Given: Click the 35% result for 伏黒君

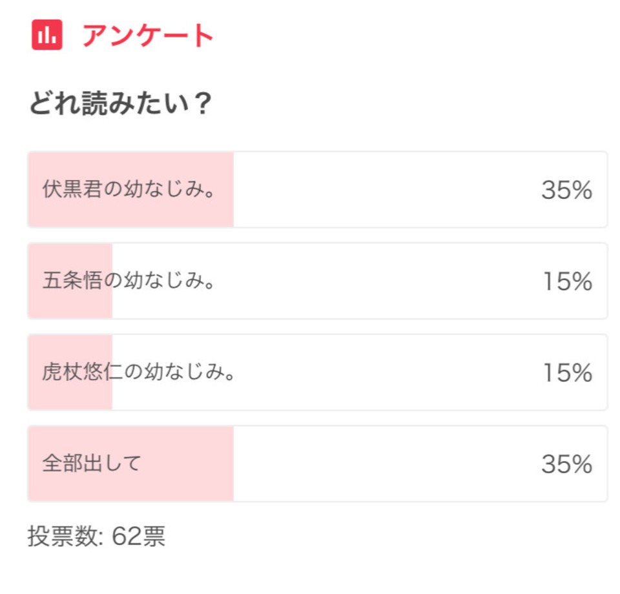Looking at the screenshot, I should click(566, 190).
